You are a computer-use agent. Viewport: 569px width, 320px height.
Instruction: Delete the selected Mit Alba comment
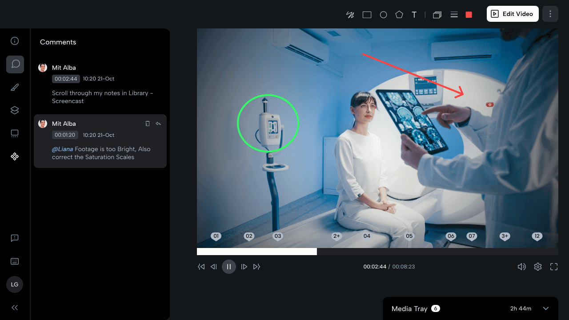(148, 124)
